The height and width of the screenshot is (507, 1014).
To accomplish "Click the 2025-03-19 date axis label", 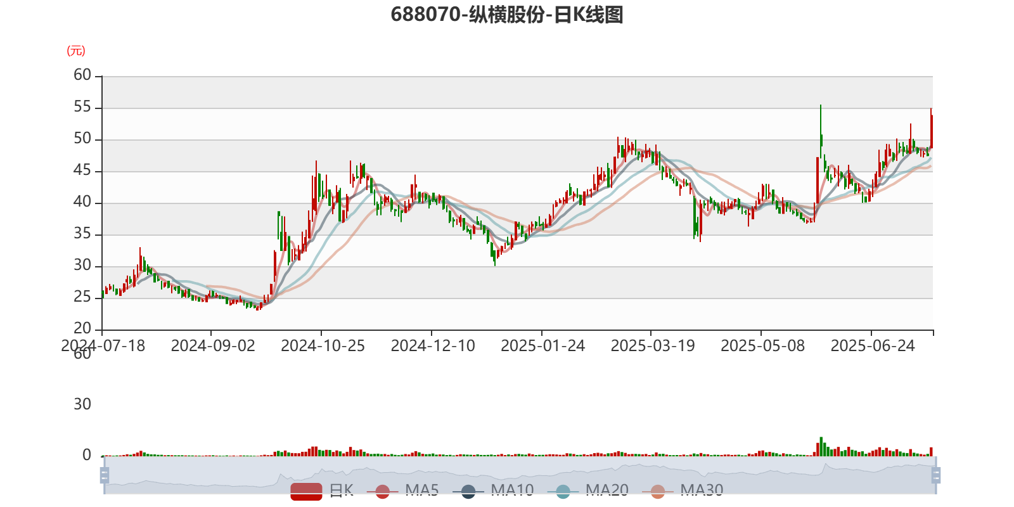I will [x=653, y=346].
